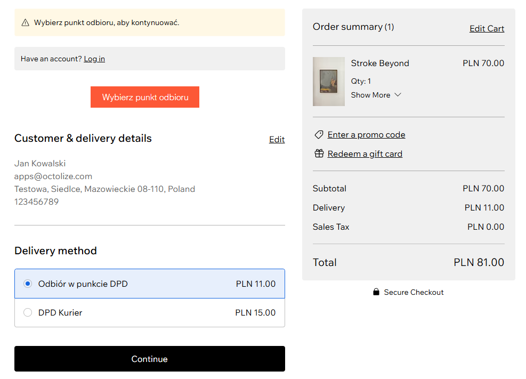Select DPD Kurier delivery option

(28, 313)
